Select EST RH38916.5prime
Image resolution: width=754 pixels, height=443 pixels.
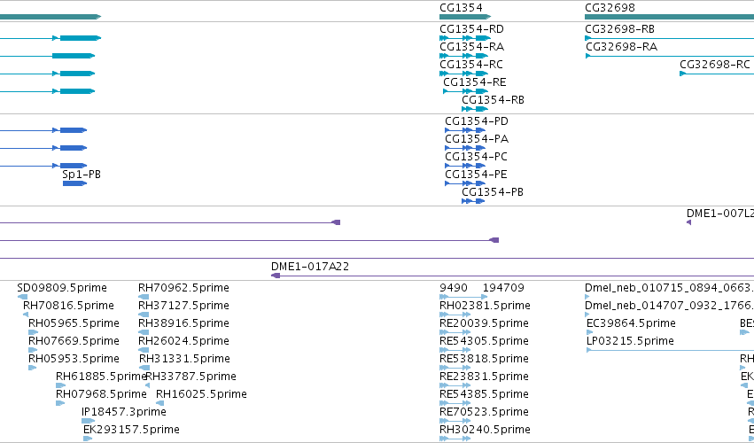(x=144, y=332)
